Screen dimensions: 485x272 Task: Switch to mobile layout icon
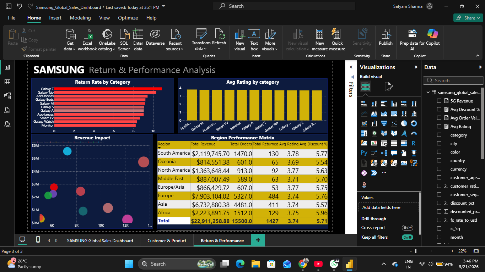tap(38, 240)
